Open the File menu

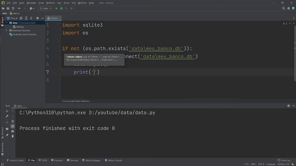(9, 3)
